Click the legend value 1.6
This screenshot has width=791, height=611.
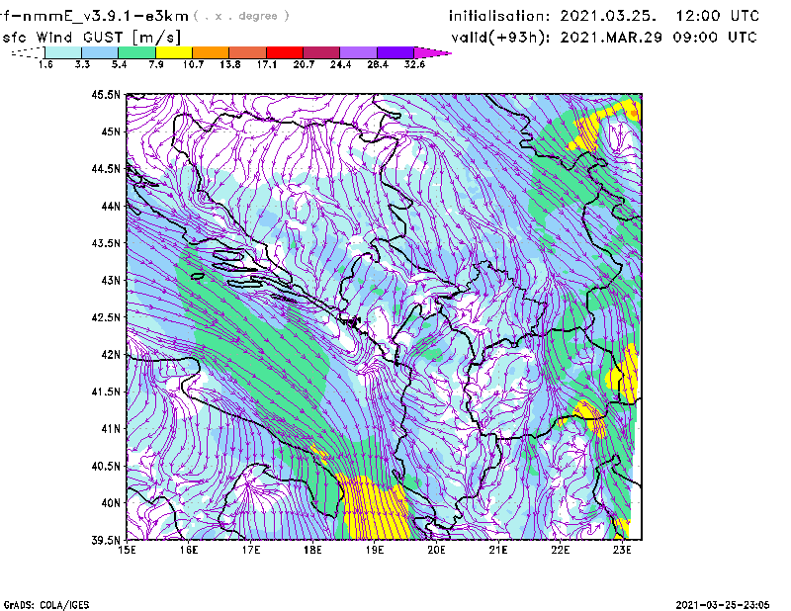tap(45, 64)
